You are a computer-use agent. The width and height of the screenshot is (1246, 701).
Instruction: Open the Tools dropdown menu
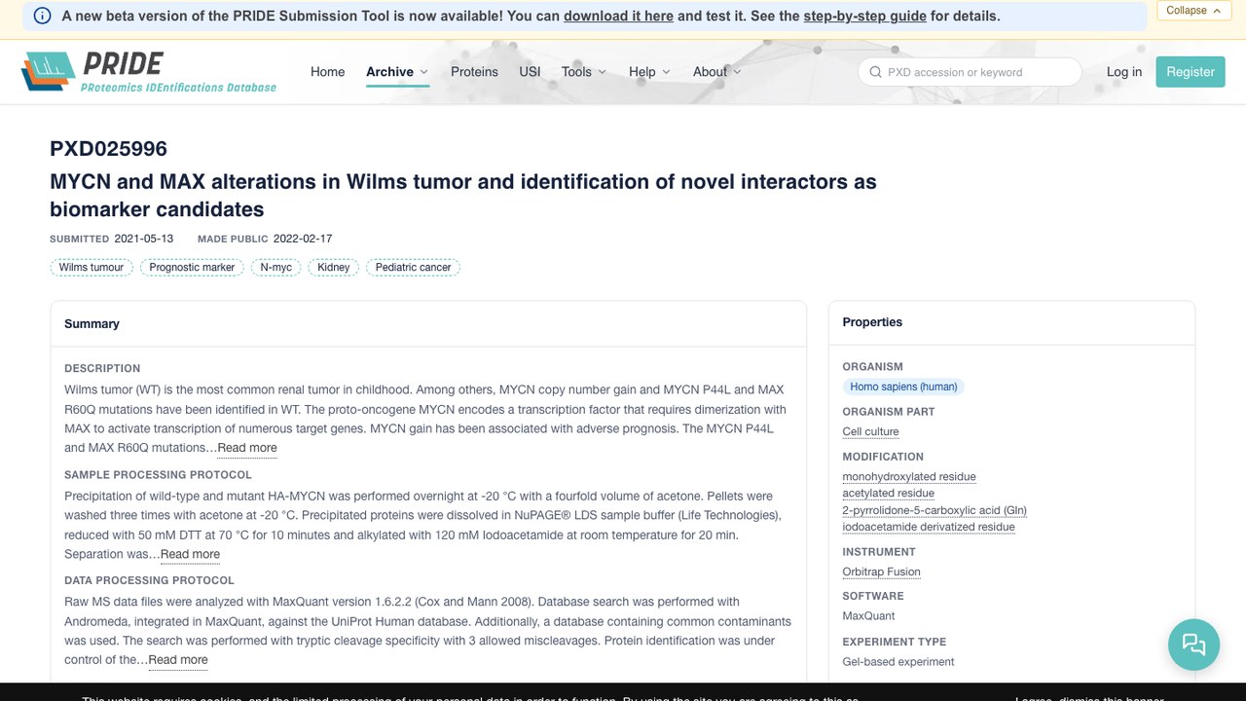click(584, 72)
